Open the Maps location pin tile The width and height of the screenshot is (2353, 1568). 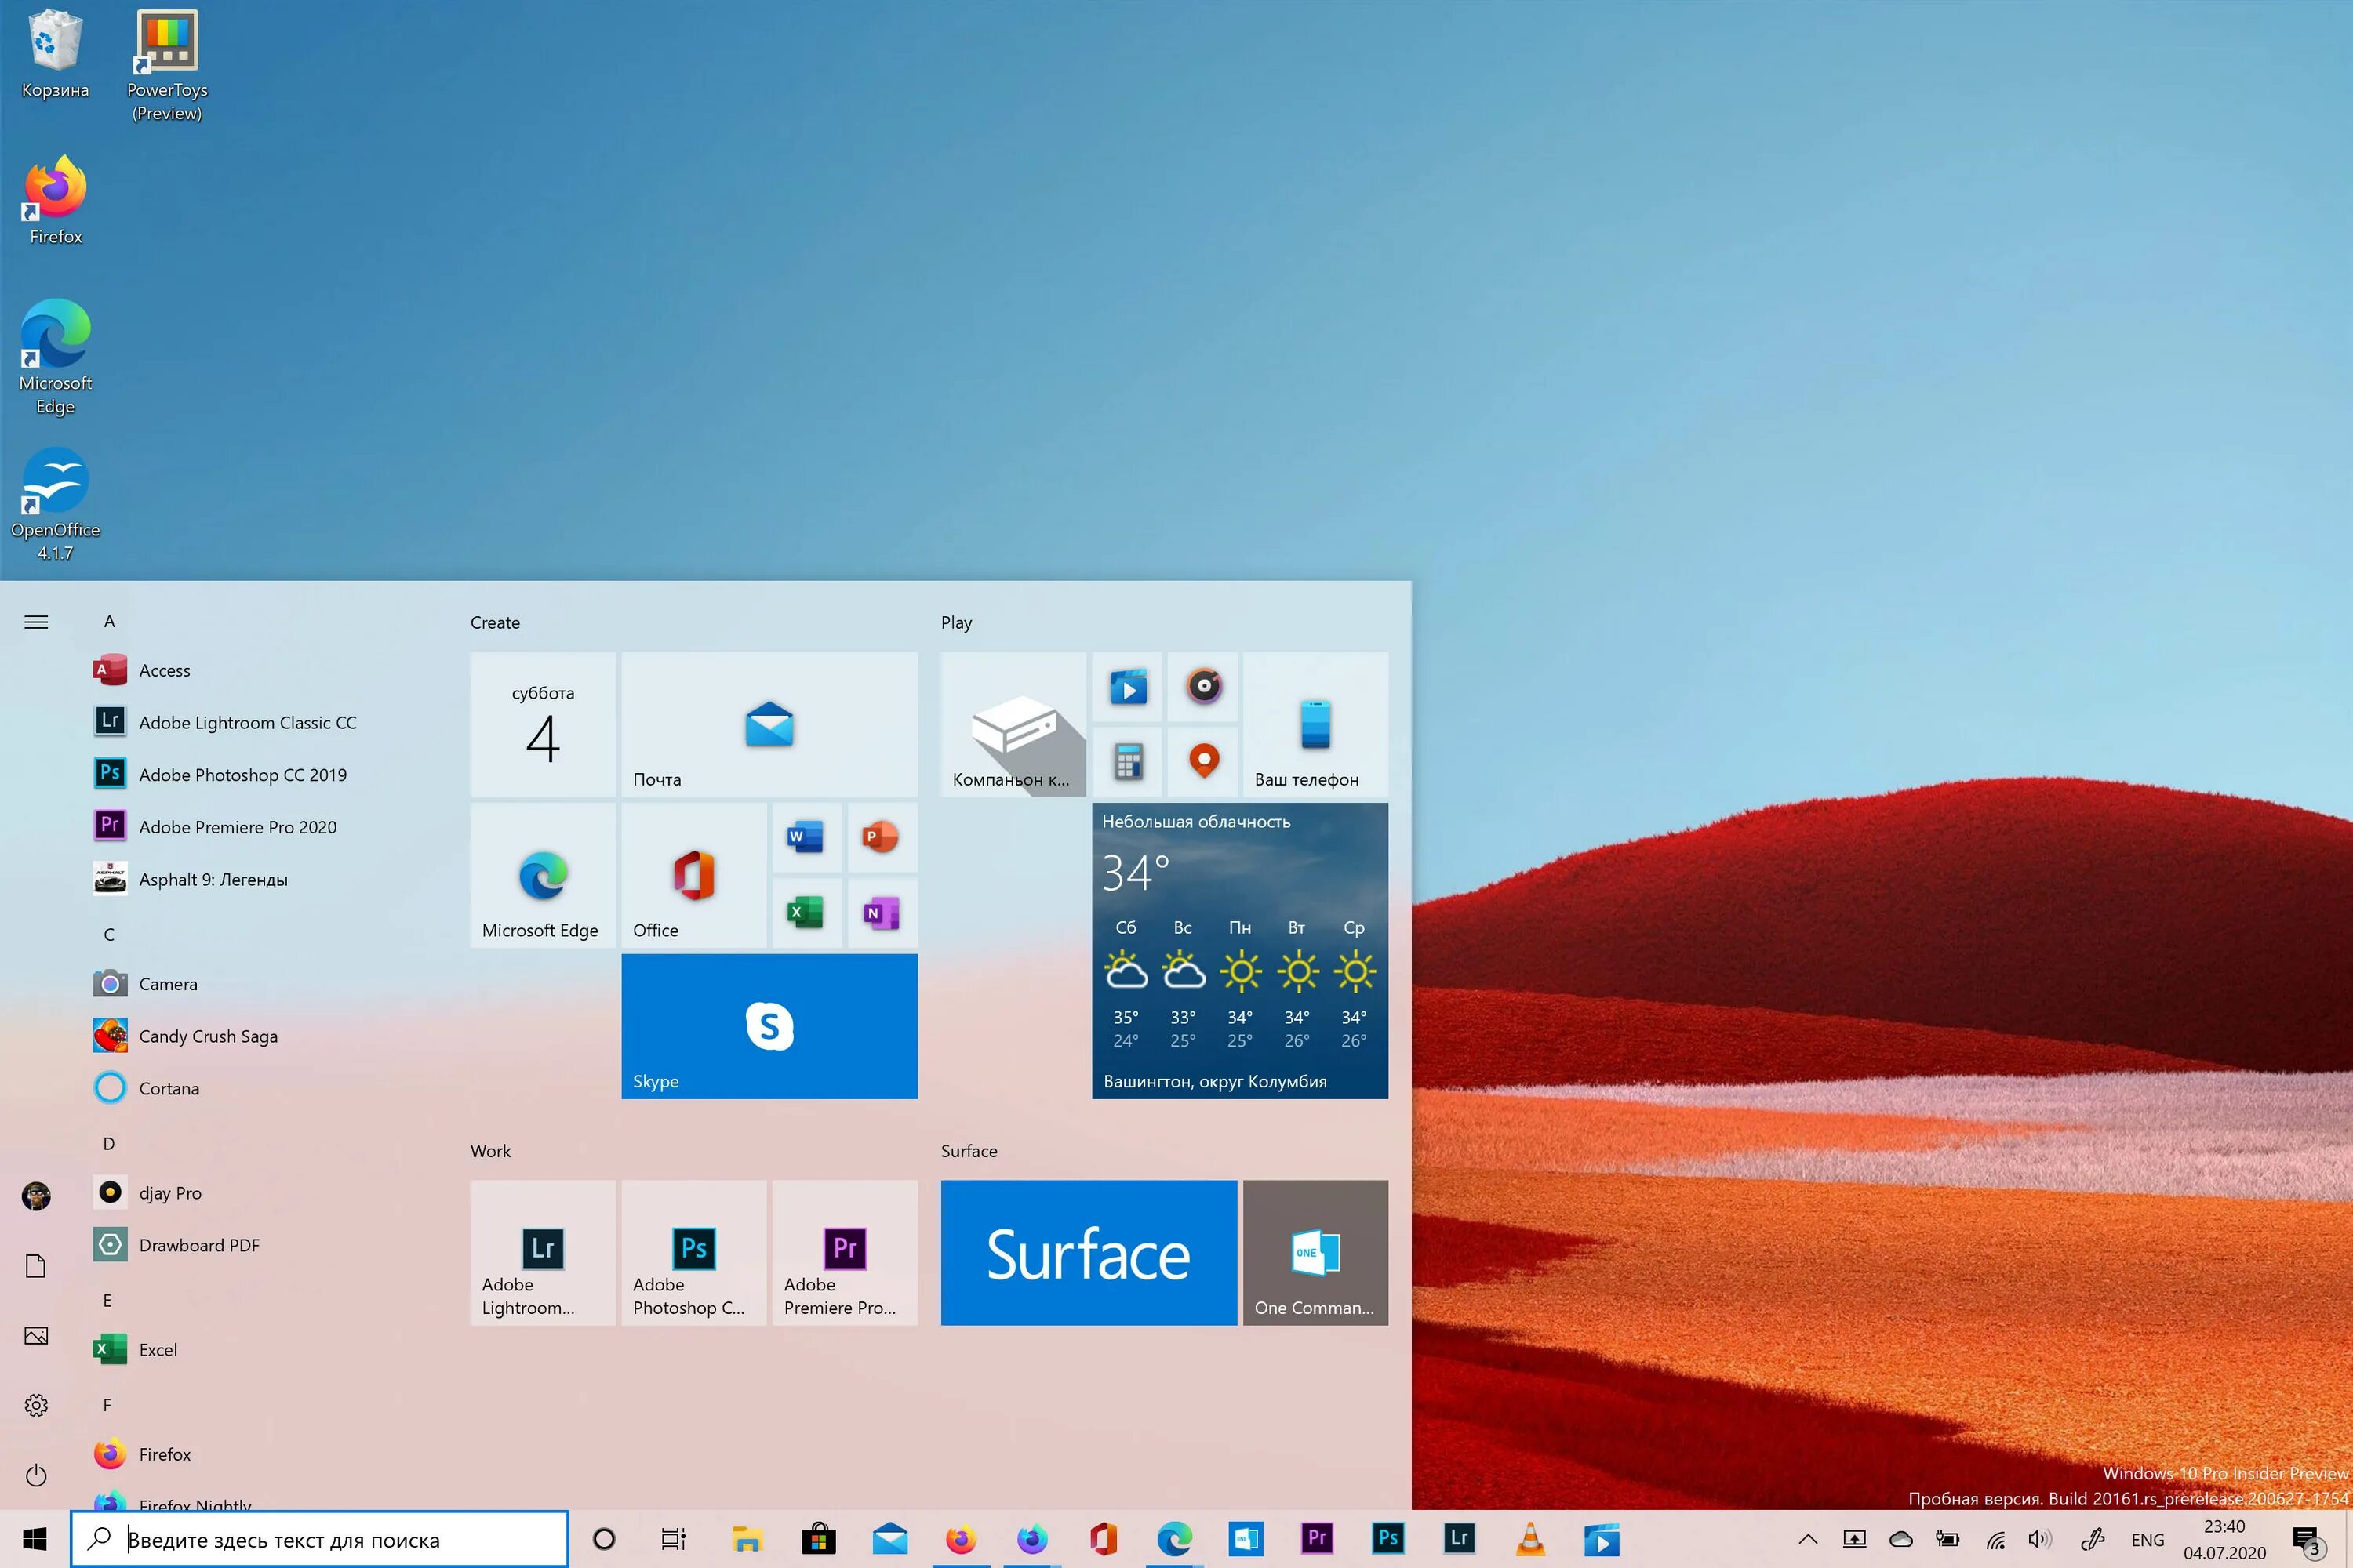[1203, 762]
